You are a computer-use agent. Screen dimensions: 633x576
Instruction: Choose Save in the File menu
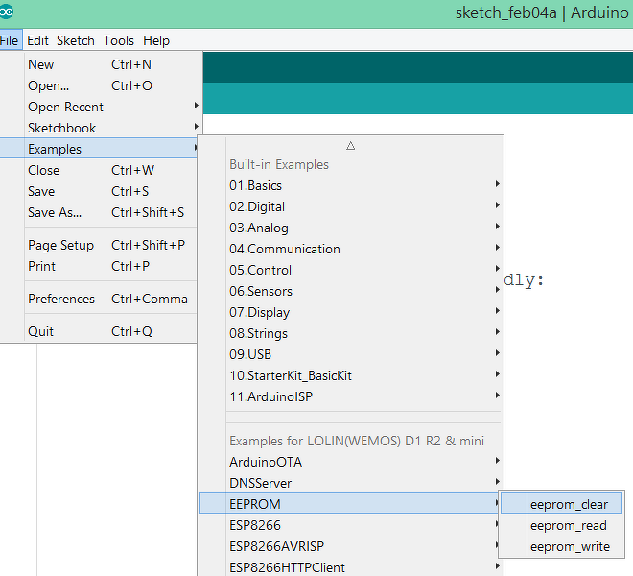[99, 191]
